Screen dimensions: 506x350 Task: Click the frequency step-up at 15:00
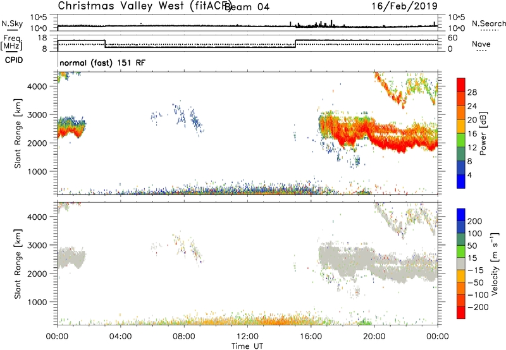coord(295,44)
